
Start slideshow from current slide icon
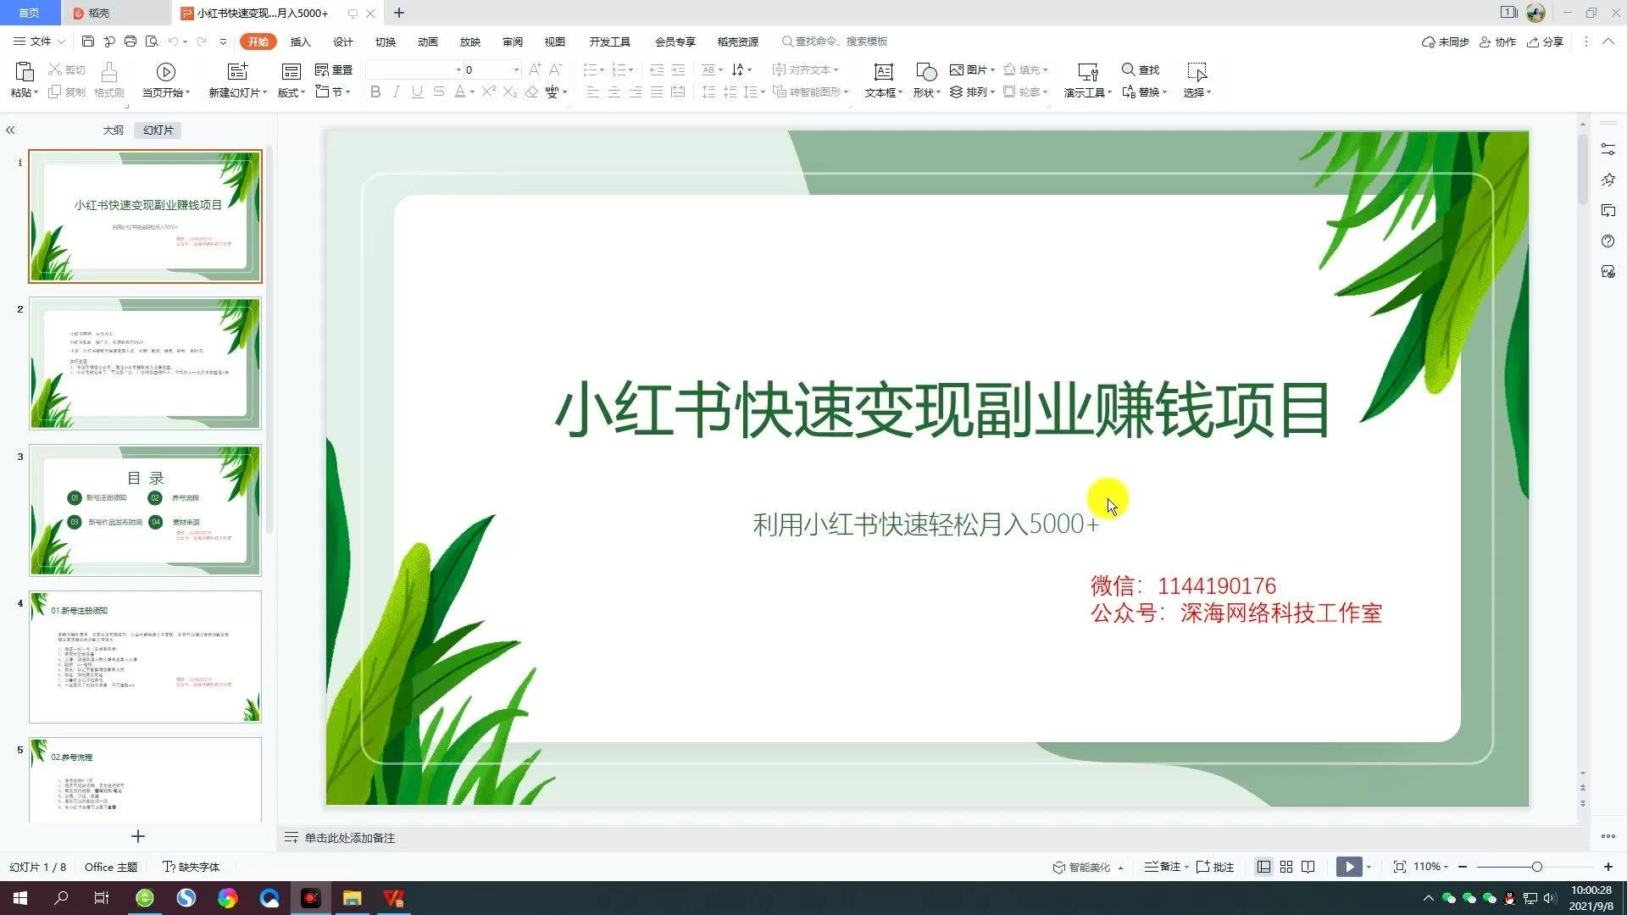tap(165, 72)
